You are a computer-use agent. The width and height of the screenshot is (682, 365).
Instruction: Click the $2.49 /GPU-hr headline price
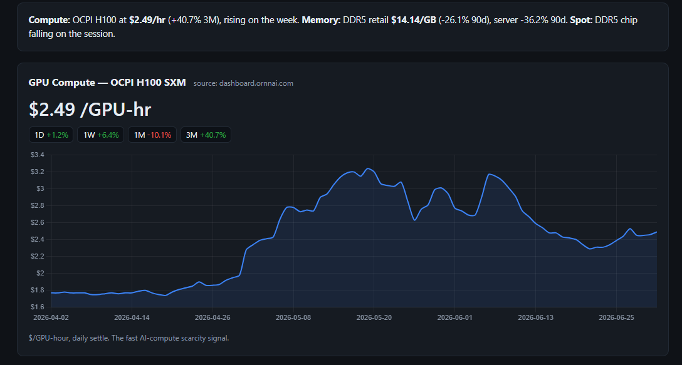pyautogui.click(x=90, y=109)
